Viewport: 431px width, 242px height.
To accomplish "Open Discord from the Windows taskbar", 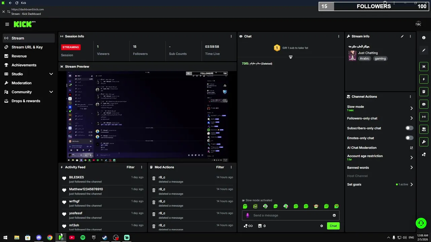I will point(39,238).
